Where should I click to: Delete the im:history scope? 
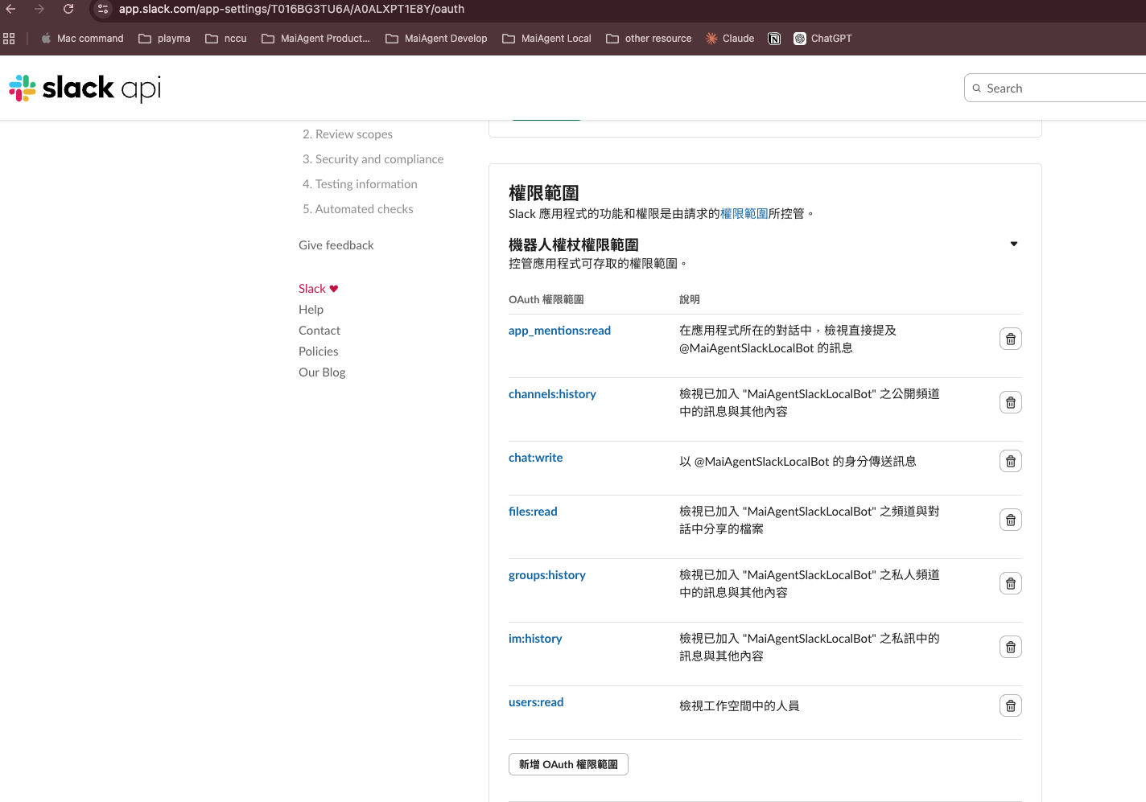pos(1010,648)
